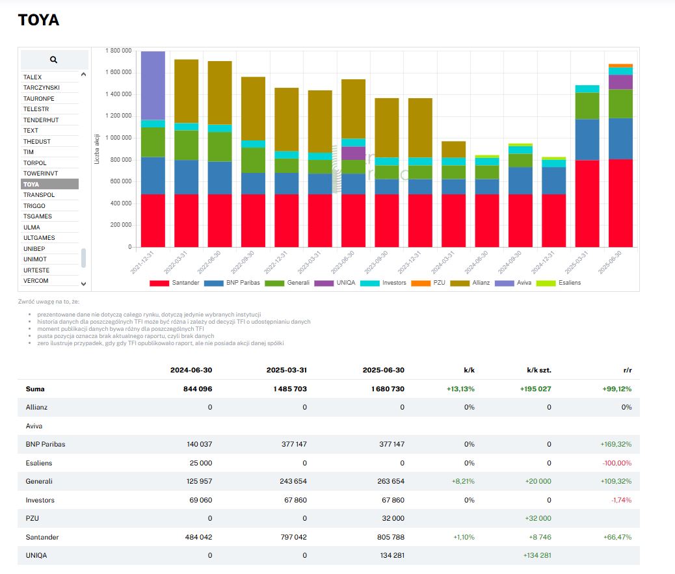
Task: Click the 2025-06-30 table column header
Action: coord(384,370)
